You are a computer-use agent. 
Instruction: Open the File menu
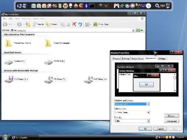(x=4, y=18)
